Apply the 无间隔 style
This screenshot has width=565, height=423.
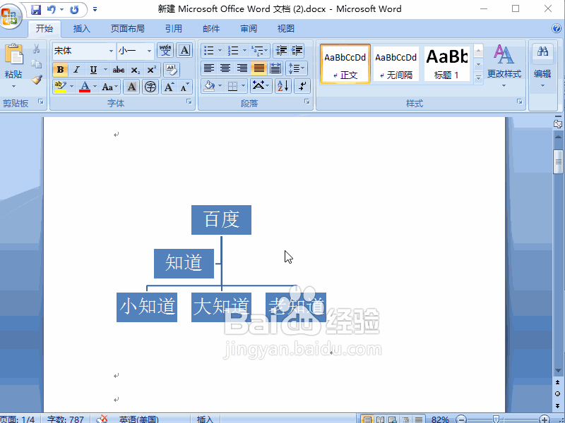(396, 64)
